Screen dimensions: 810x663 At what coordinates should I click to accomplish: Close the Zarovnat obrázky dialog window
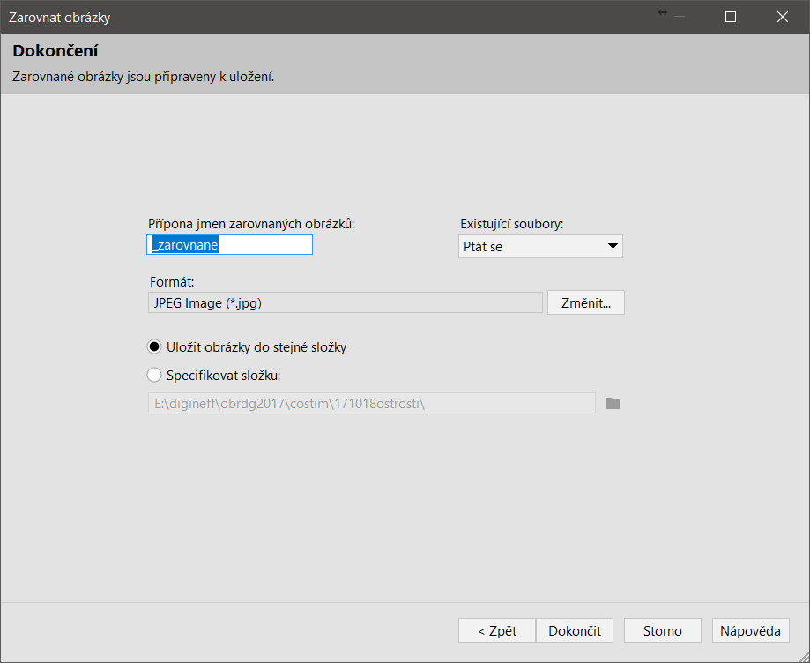pos(782,17)
